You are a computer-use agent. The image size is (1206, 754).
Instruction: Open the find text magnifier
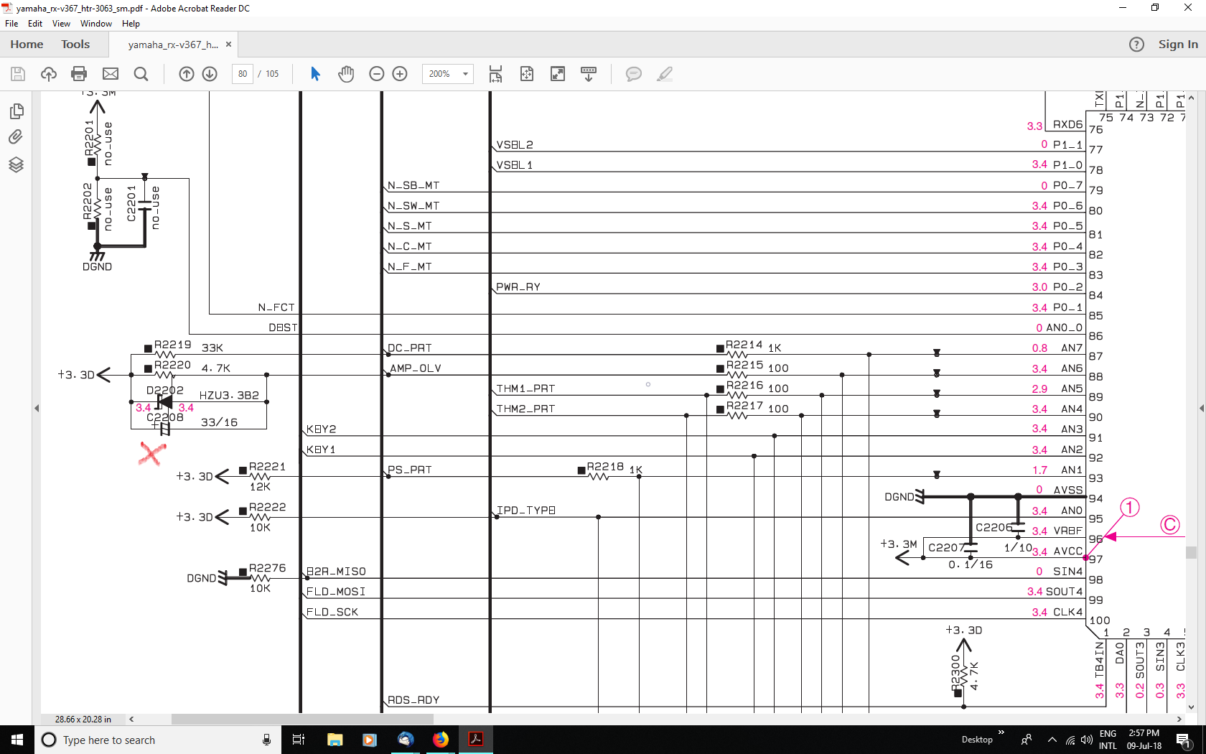(141, 74)
